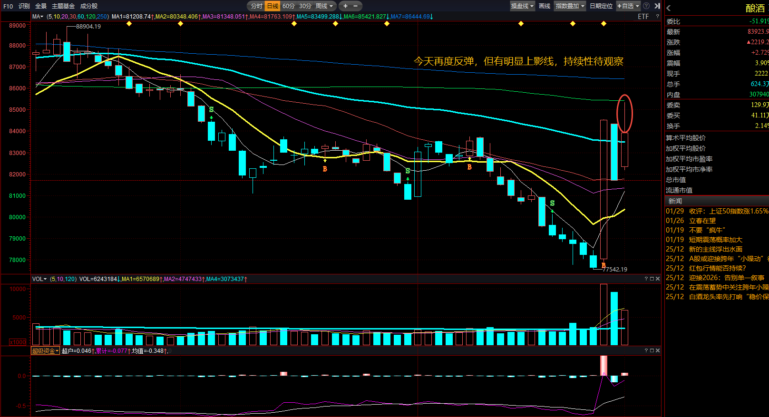Image resolution: width=769 pixels, height=417 pixels.
Task: Click the B buy signal at chart bottom
Action: (604, 265)
